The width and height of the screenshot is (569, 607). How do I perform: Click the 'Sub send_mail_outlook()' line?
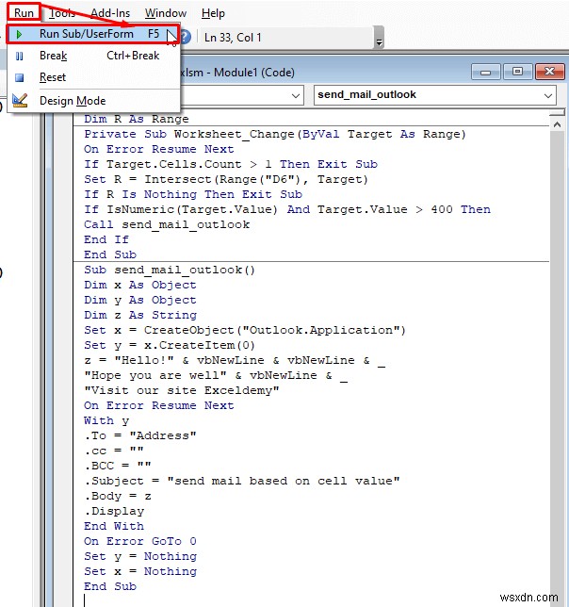170,270
